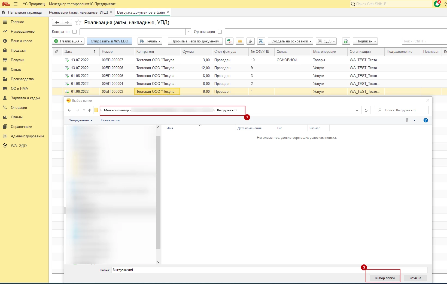Screen dimensions: 447x284
Task: Sort the list by Дата column header
Action: pyautogui.click(x=80, y=51)
